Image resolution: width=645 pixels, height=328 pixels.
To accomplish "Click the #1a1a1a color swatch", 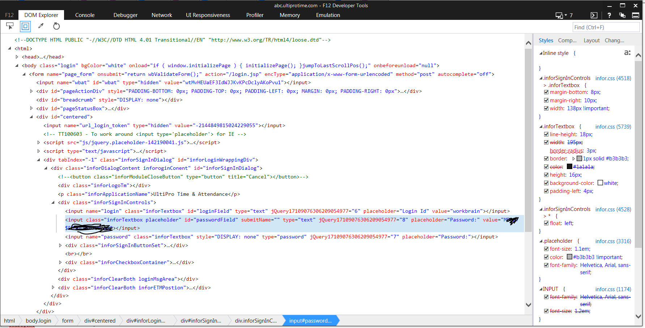I will click(569, 167).
